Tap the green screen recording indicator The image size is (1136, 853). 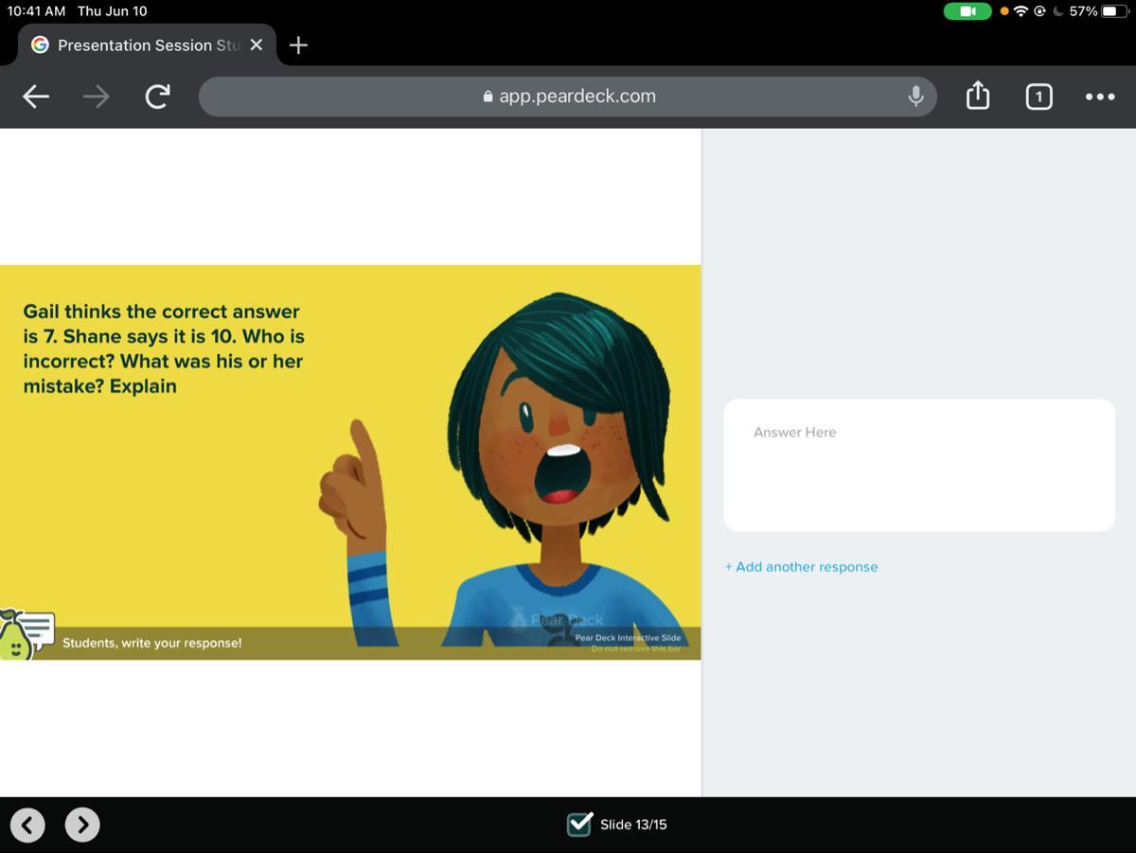967,11
